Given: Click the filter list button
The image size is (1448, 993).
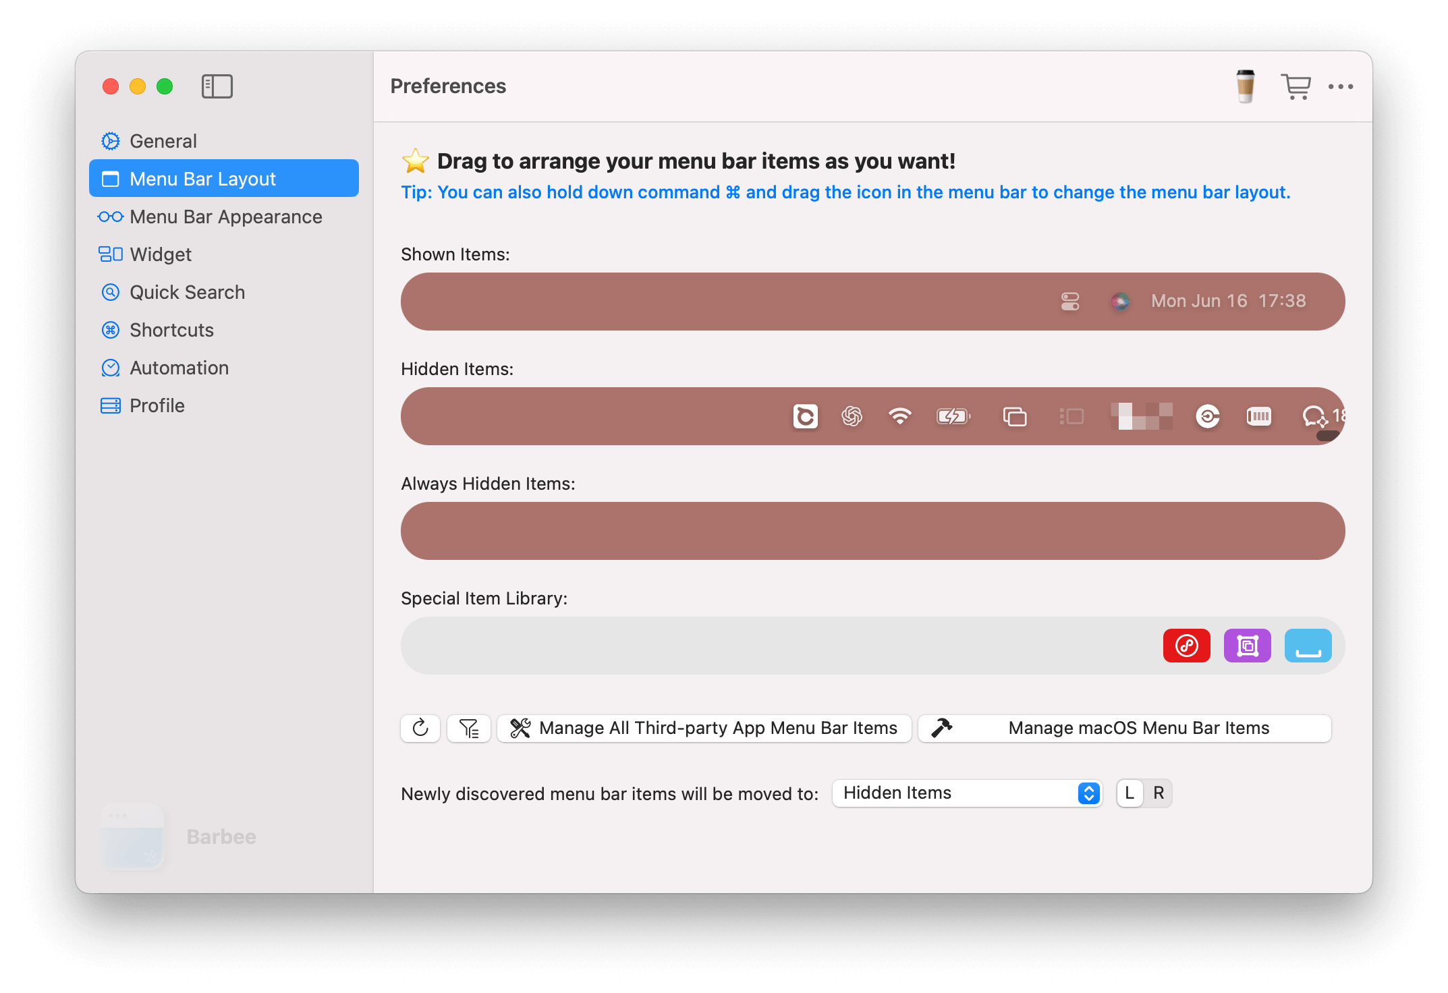Looking at the screenshot, I should [x=468, y=728].
